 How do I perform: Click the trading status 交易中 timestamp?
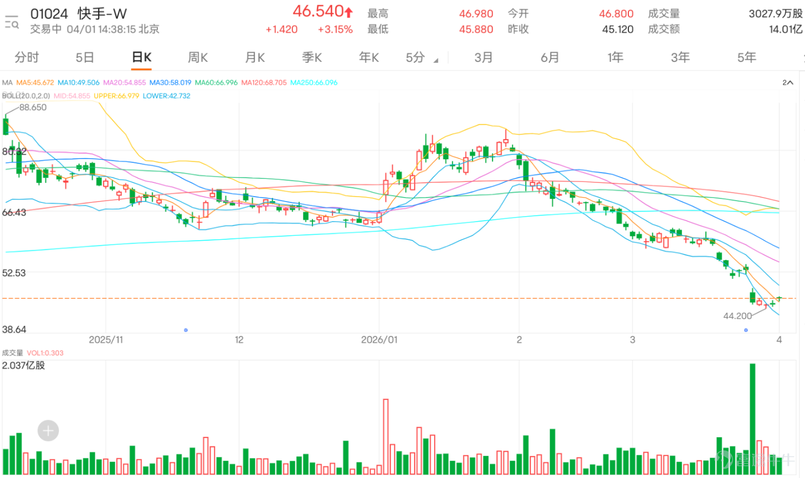pos(95,29)
